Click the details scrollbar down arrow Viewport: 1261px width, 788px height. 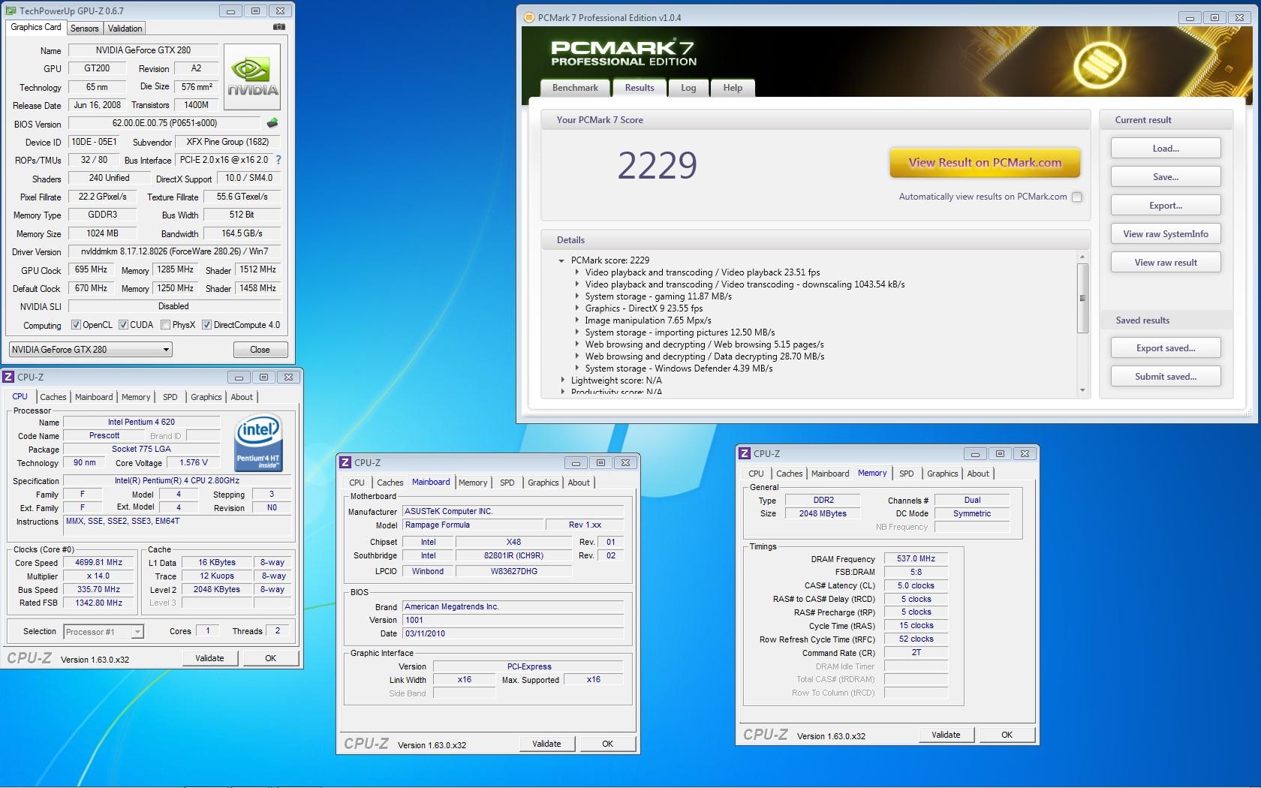[x=1082, y=389]
